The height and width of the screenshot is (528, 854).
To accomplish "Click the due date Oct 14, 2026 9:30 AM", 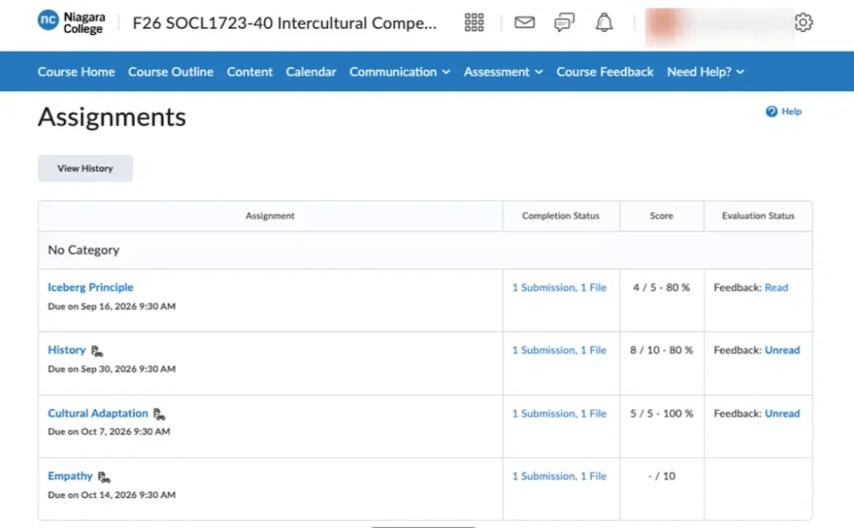I will (x=128, y=496).
